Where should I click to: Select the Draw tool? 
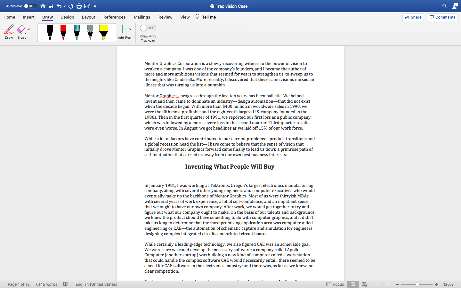point(9,32)
